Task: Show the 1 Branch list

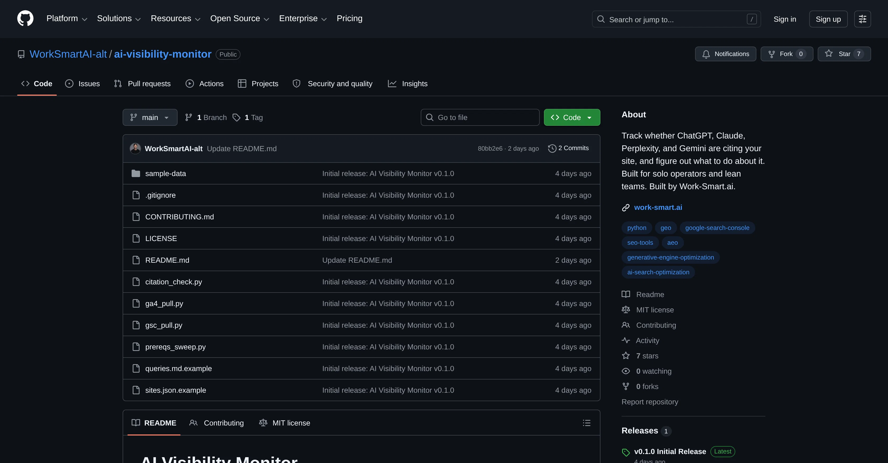Action: pyautogui.click(x=206, y=118)
